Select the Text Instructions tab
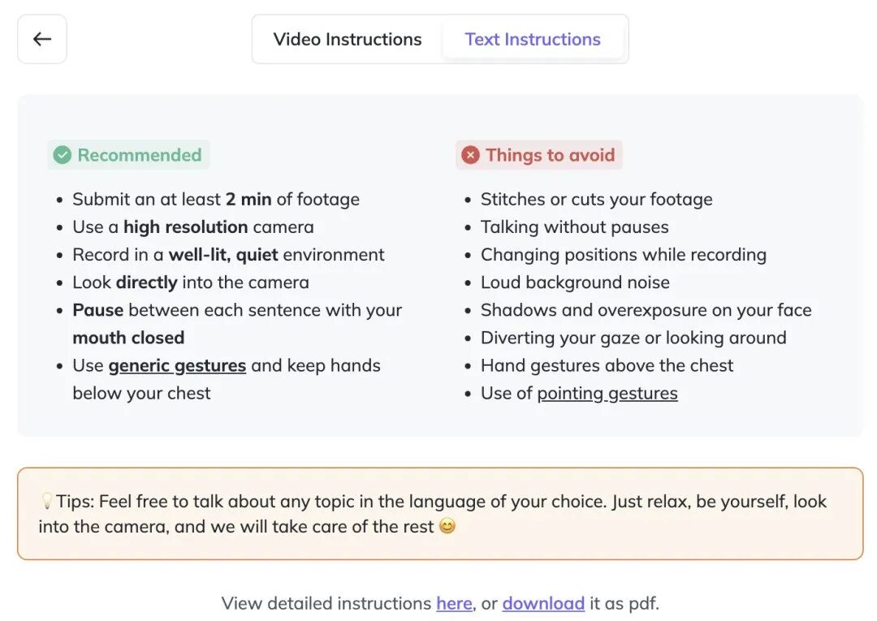The width and height of the screenshot is (877, 621). tap(533, 39)
